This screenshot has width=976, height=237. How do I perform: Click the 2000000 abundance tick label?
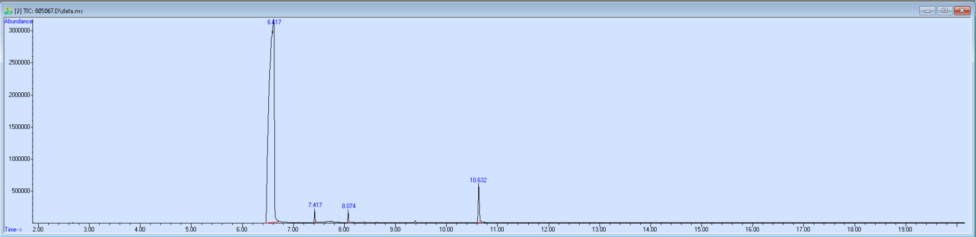tap(19, 94)
